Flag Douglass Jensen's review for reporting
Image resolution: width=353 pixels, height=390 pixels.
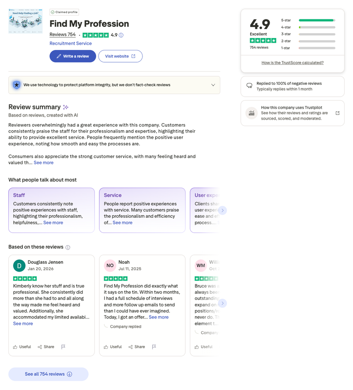coord(63,347)
